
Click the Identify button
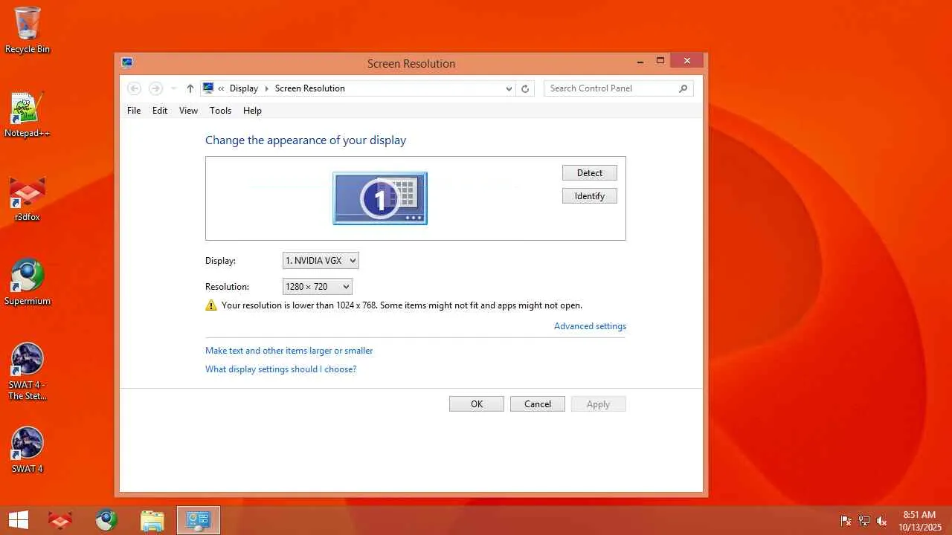590,196
